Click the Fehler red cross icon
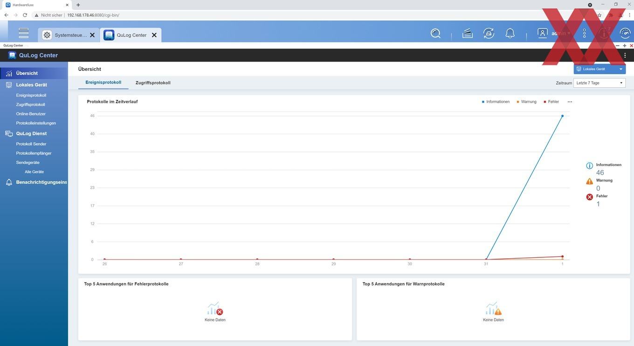 click(x=589, y=197)
